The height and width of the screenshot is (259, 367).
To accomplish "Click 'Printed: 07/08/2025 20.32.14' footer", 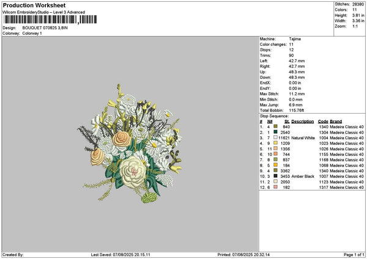I will coord(243,255).
